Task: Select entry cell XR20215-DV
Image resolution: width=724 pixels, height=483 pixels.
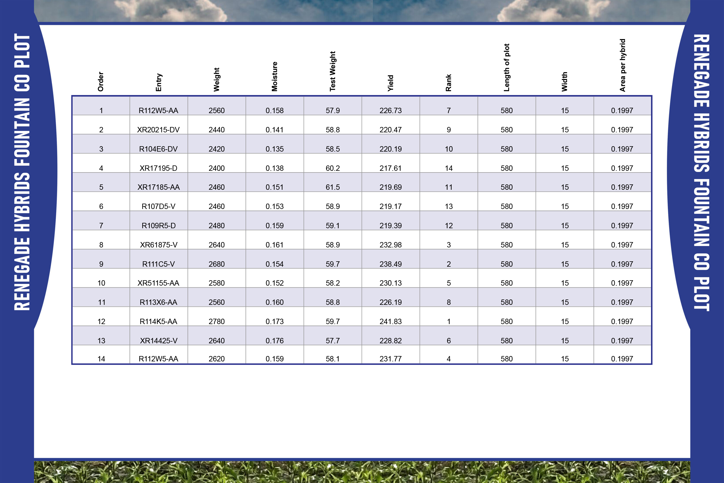Action: coord(158,130)
